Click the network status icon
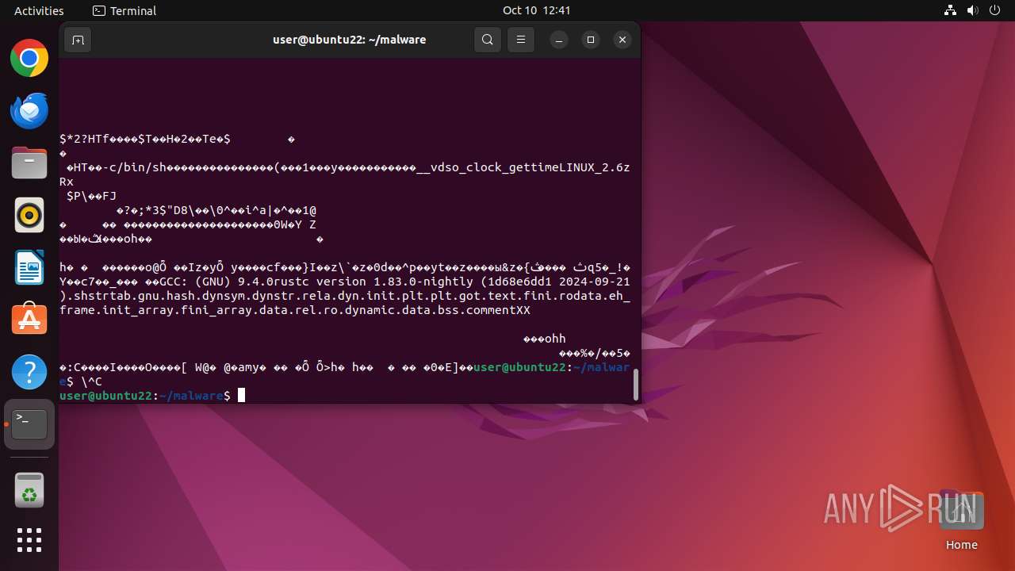This screenshot has width=1015, height=571. pyautogui.click(x=950, y=10)
